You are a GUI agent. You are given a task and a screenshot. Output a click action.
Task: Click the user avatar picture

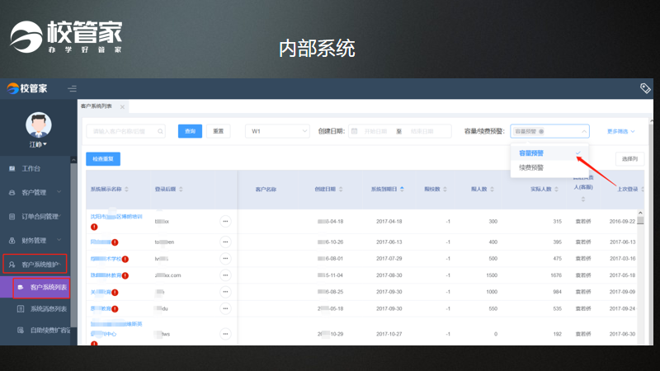point(38,125)
